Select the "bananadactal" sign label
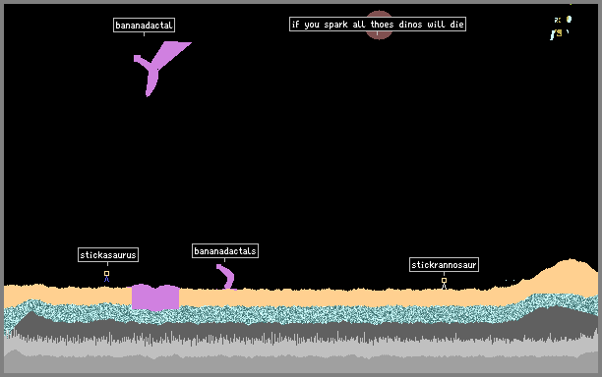The width and height of the screenshot is (602, 377). (x=144, y=26)
